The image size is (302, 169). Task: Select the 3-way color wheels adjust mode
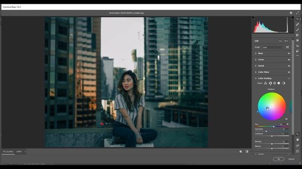click(x=266, y=83)
